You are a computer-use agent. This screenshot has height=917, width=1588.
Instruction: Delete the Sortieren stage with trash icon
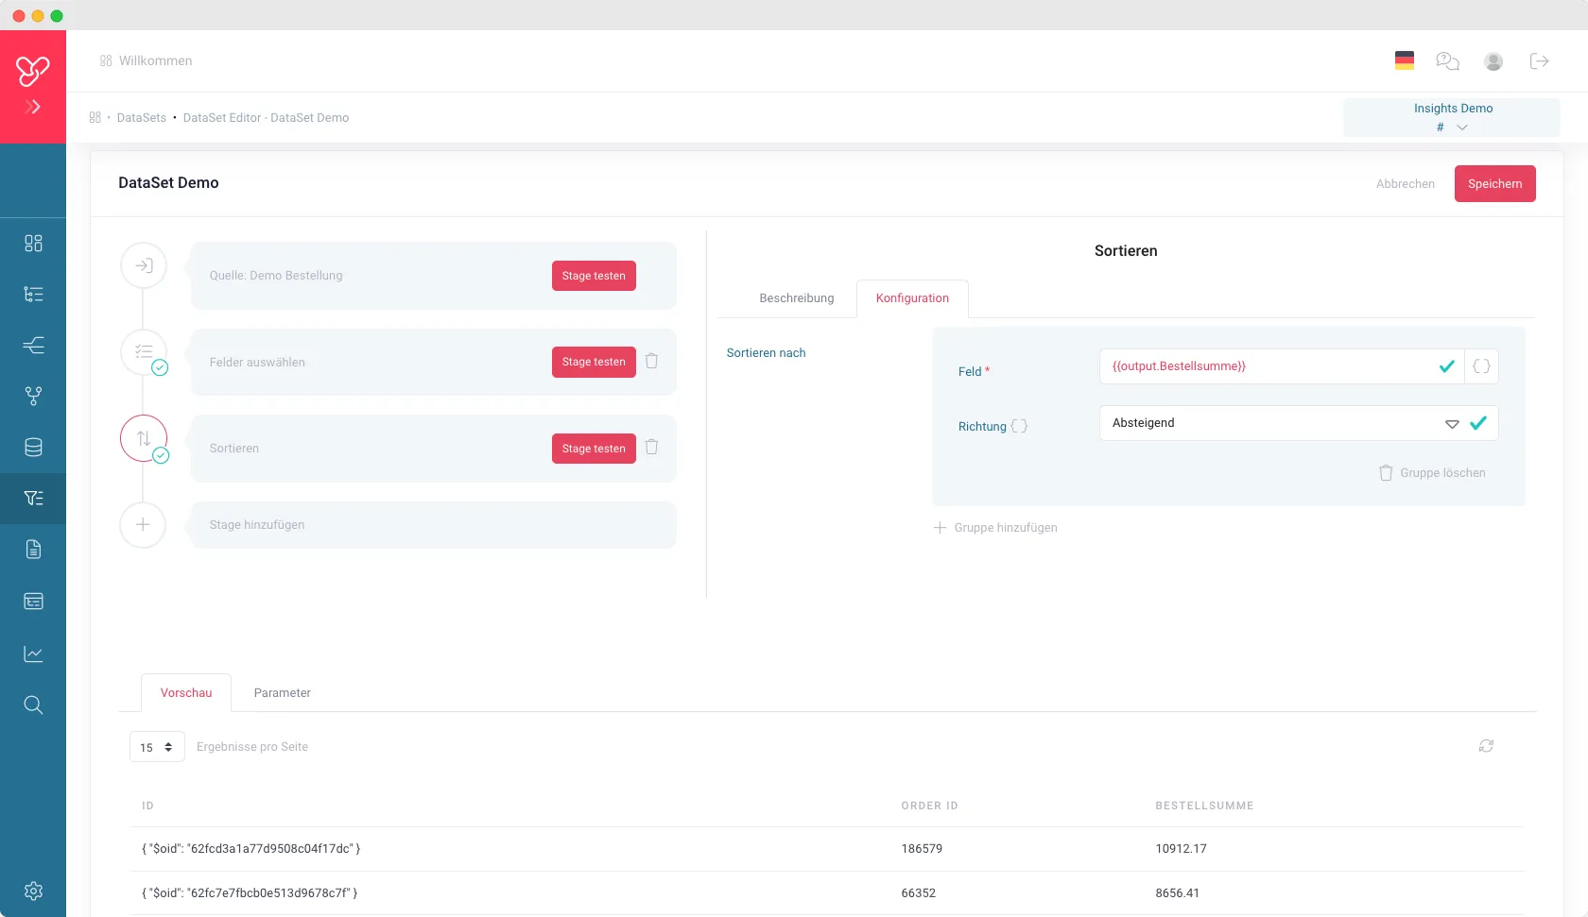651,447
